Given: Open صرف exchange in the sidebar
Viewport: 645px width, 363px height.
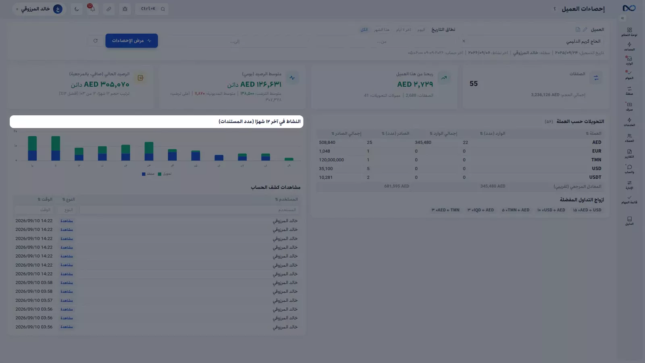Looking at the screenshot, I should pos(629,106).
